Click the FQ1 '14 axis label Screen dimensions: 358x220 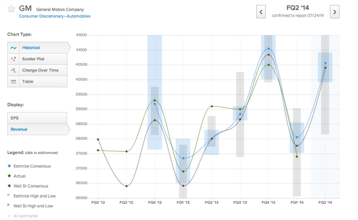coord(297,203)
